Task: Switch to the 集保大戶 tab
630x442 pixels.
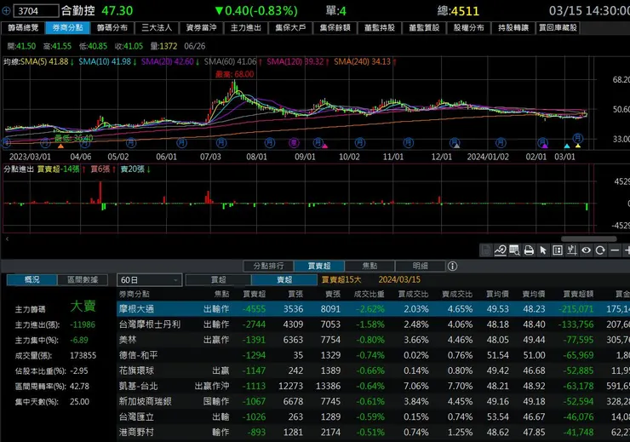Action: (290, 28)
